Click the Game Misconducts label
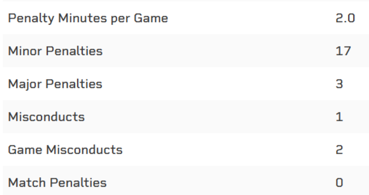This screenshot has height=195, width=369. tap(65, 149)
